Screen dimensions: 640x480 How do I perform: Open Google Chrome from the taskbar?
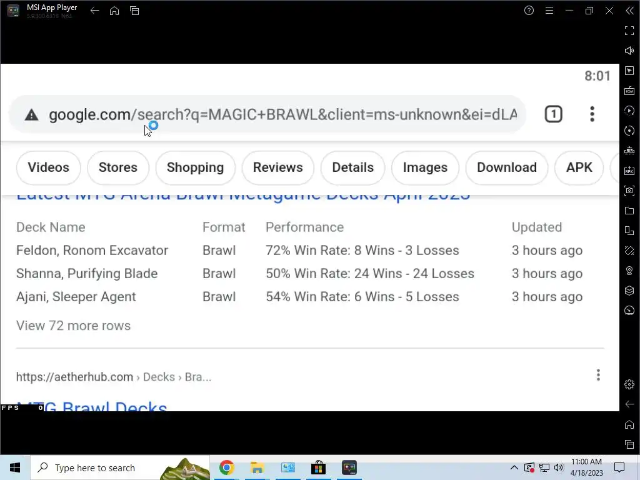226,467
